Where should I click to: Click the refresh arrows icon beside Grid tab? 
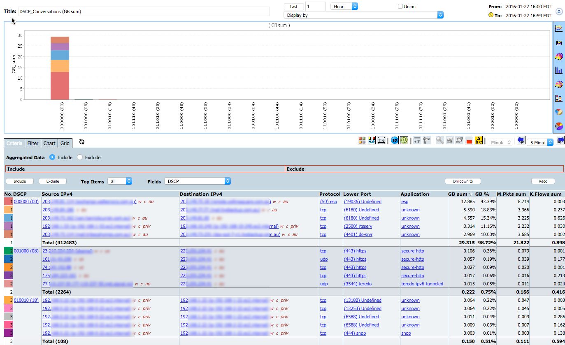coord(82,142)
